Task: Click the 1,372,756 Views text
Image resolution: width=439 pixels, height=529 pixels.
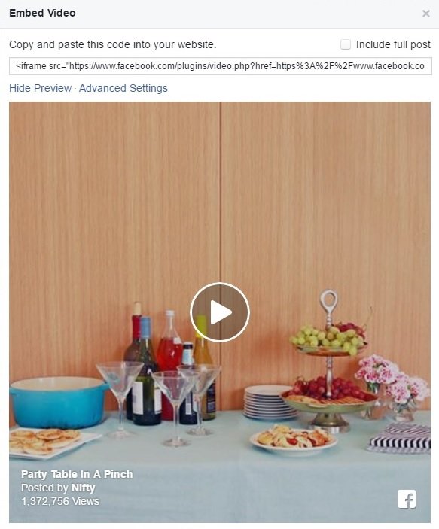Action: pyautogui.click(x=60, y=501)
